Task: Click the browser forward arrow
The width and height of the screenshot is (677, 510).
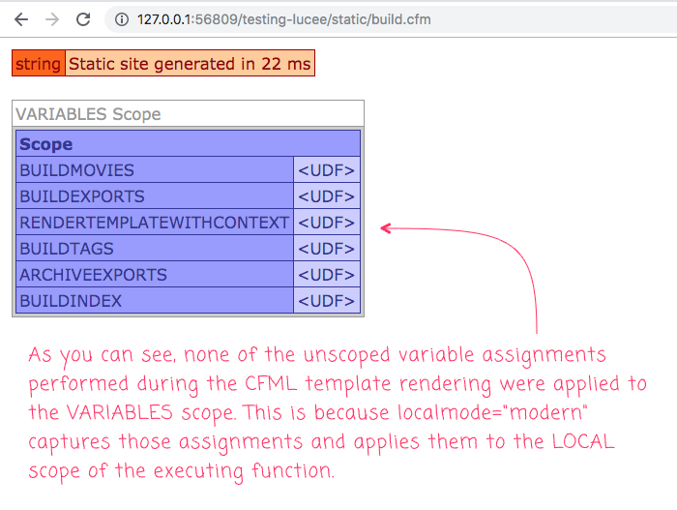Action: coord(52,19)
